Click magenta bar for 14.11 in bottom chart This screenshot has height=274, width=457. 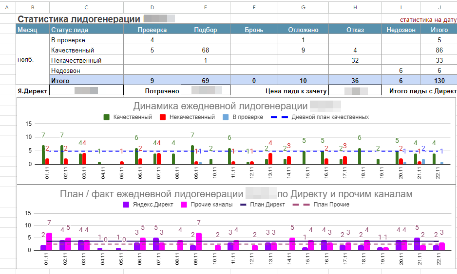click(292, 244)
